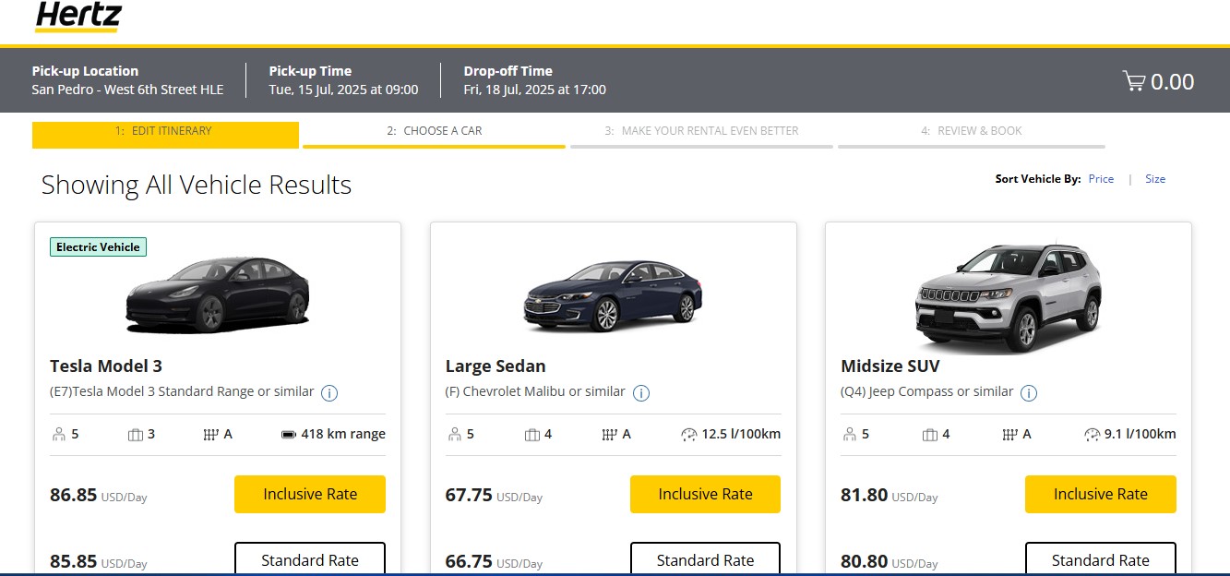Click pick-up time Tue, 15 Jul, 2025 at 09:00
Screen dimensions: 1230x576
point(343,90)
